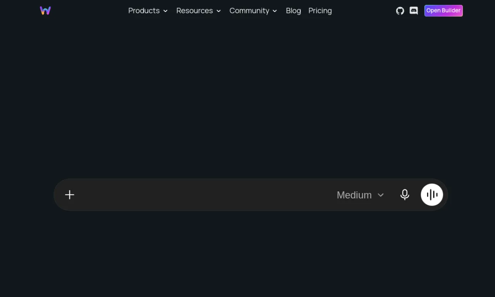This screenshot has width=495, height=297.
Task: Click the plus attachment icon
Action: [x=70, y=195]
